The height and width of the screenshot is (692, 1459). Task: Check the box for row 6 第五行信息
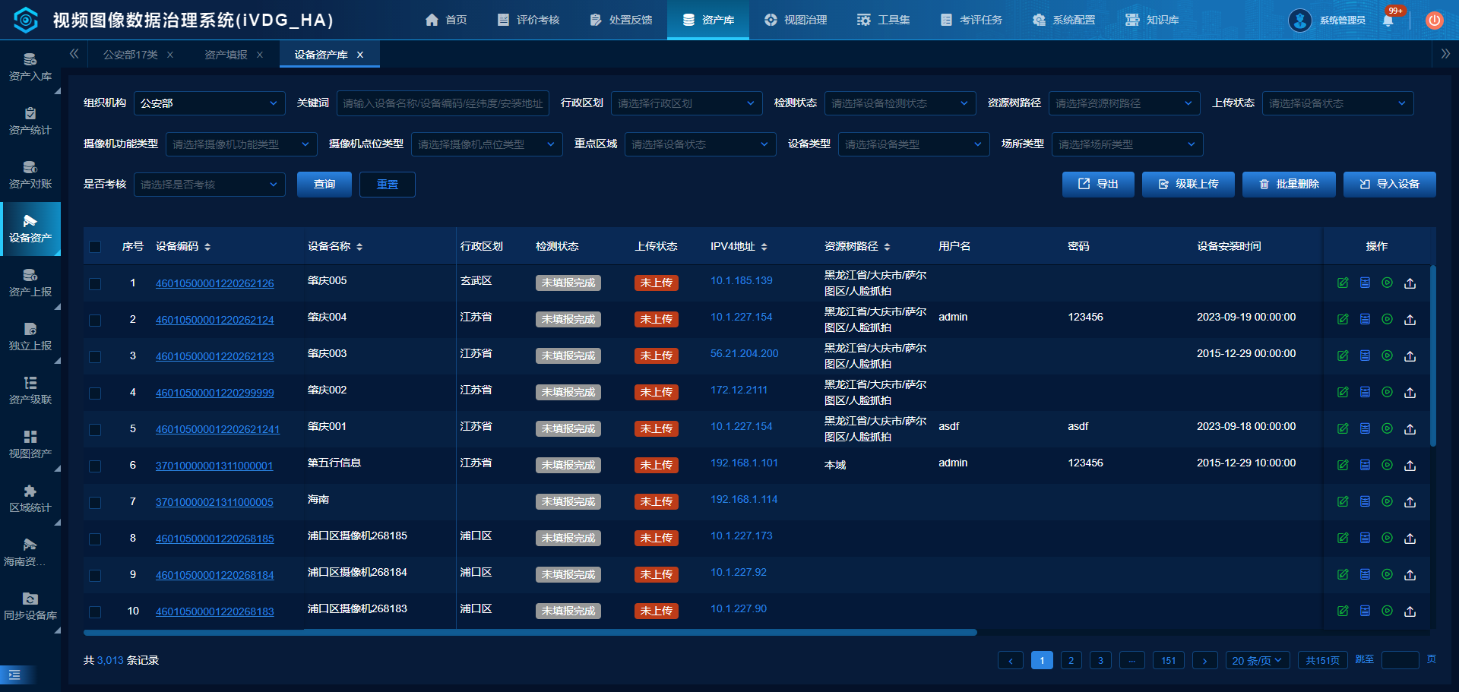point(95,466)
